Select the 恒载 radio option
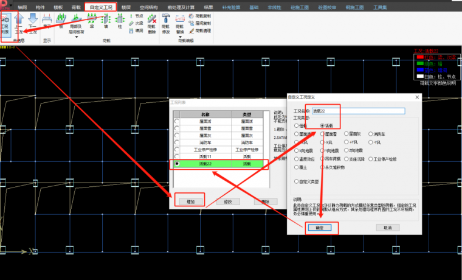 click(x=297, y=125)
